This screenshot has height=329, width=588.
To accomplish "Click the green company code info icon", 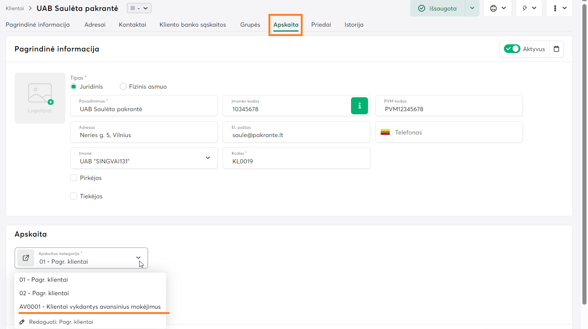I will [x=359, y=106].
